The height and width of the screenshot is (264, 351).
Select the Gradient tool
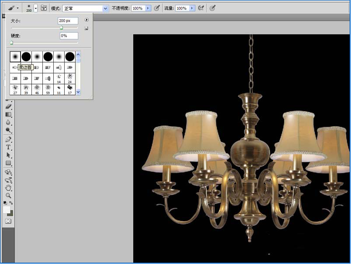click(x=8, y=115)
